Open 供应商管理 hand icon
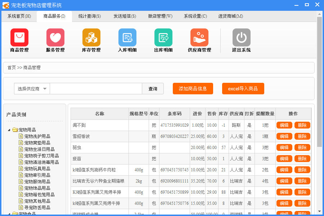Screen dimensions: 324x216 tap(199, 38)
